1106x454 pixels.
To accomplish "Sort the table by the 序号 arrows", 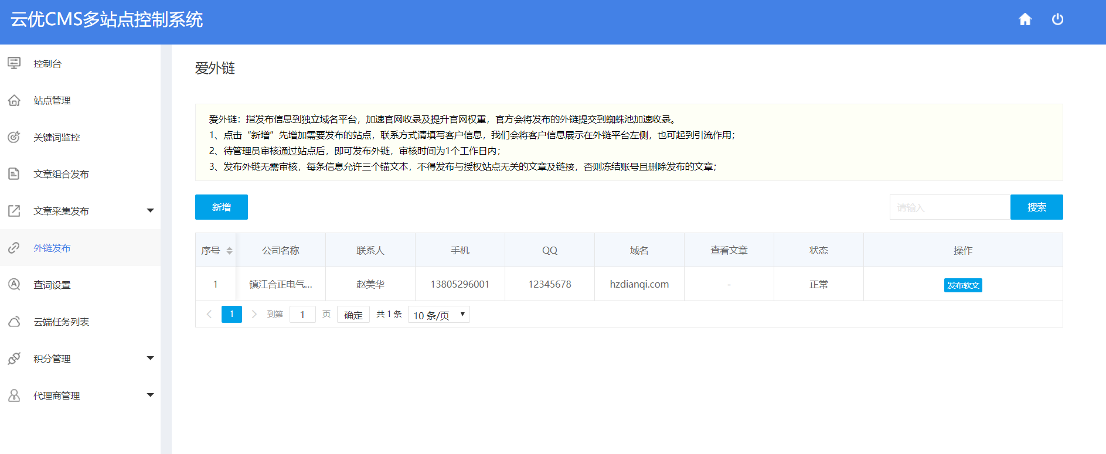I will coord(229,251).
